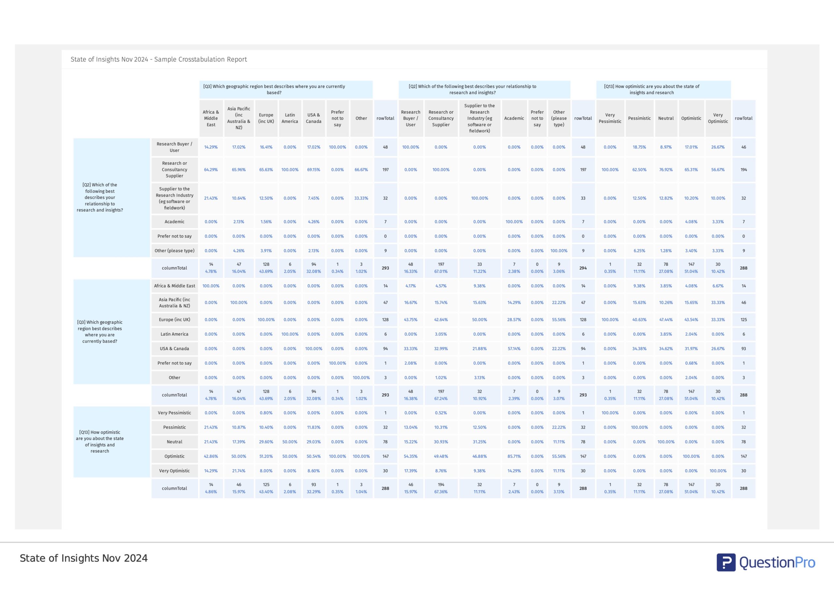Click the cell showing 43.75%
The image size is (834, 589).
pos(411,319)
